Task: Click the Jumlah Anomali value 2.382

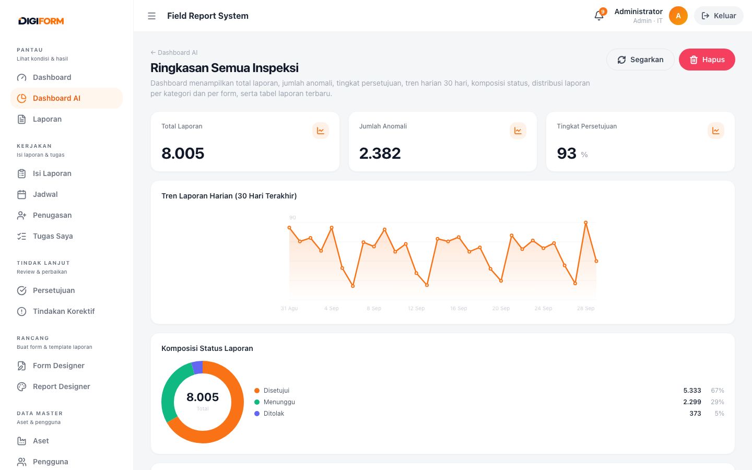Action: (x=380, y=154)
